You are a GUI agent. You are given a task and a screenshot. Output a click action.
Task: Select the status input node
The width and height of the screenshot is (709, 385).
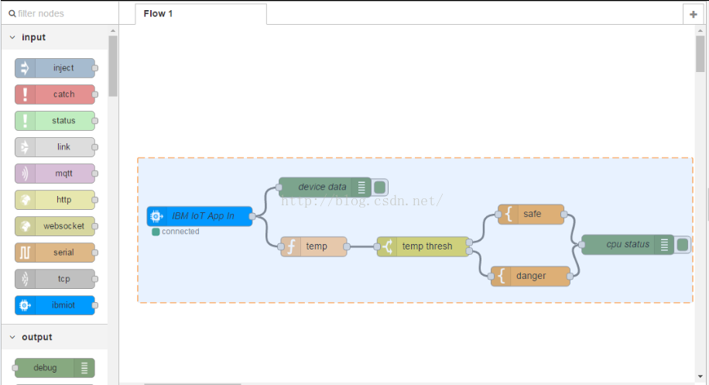(x=55, y=121)
